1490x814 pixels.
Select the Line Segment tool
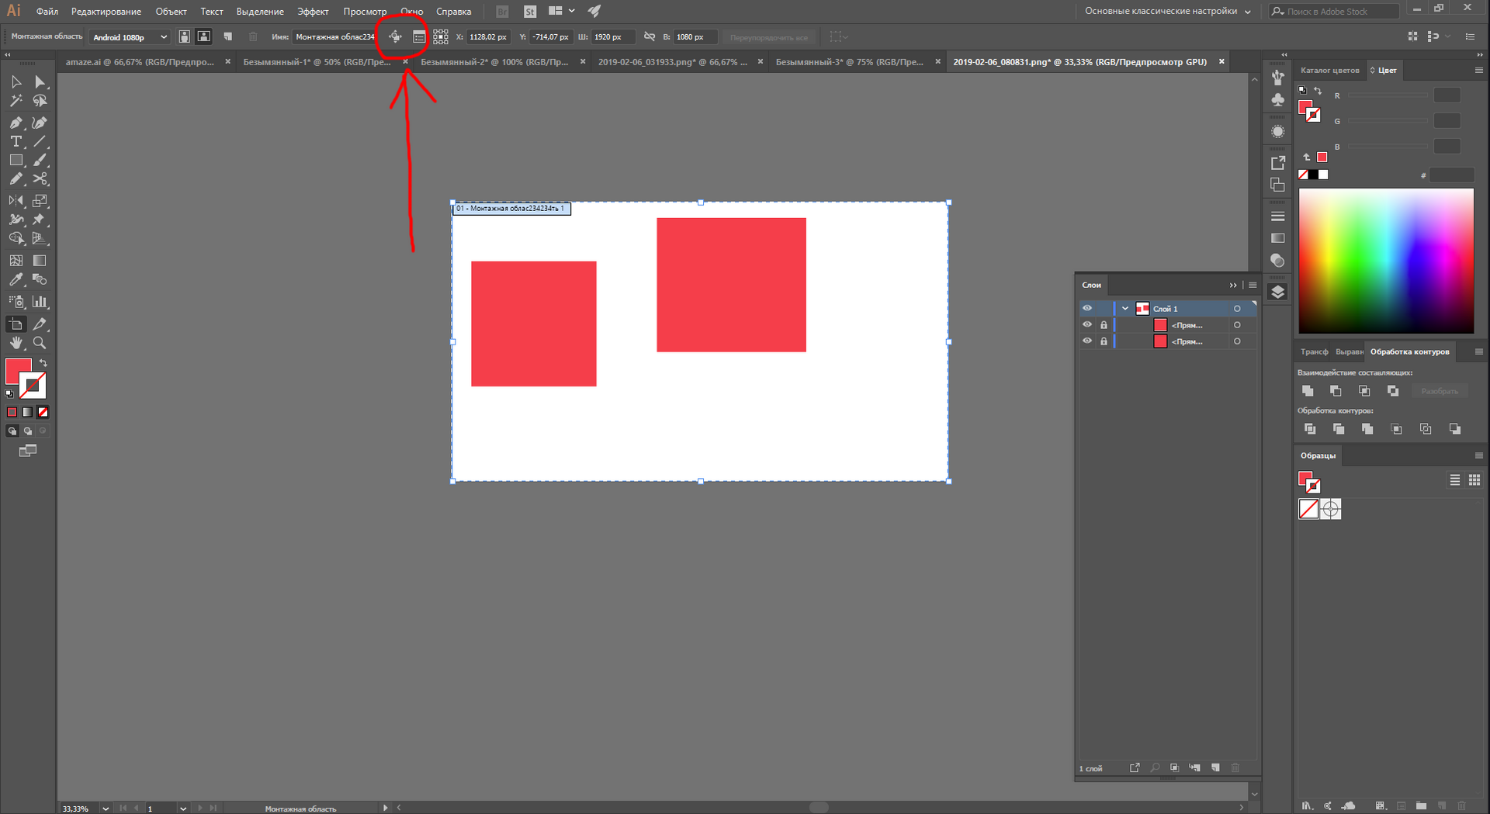tap(40, 141)
